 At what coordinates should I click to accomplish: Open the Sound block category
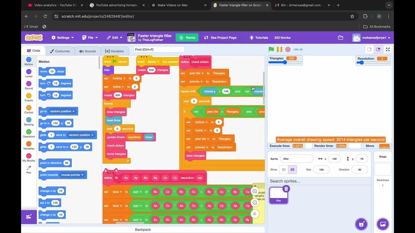tap(29, 85)
